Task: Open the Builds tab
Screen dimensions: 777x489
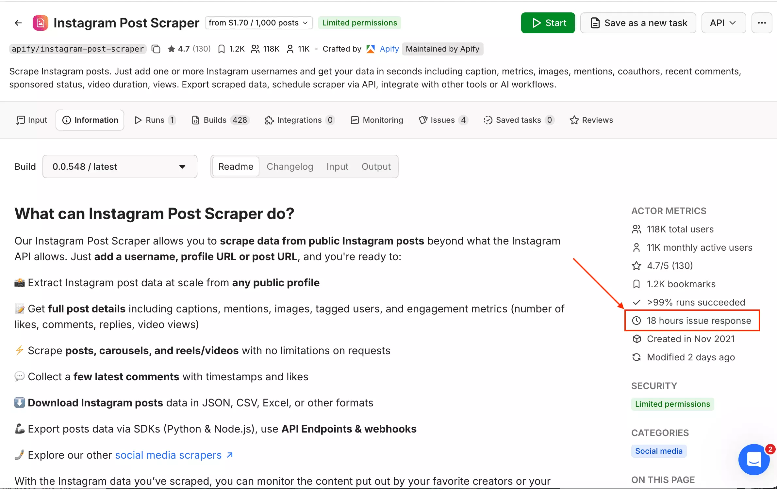Action: pyautogui.click(x=221, y=120)
